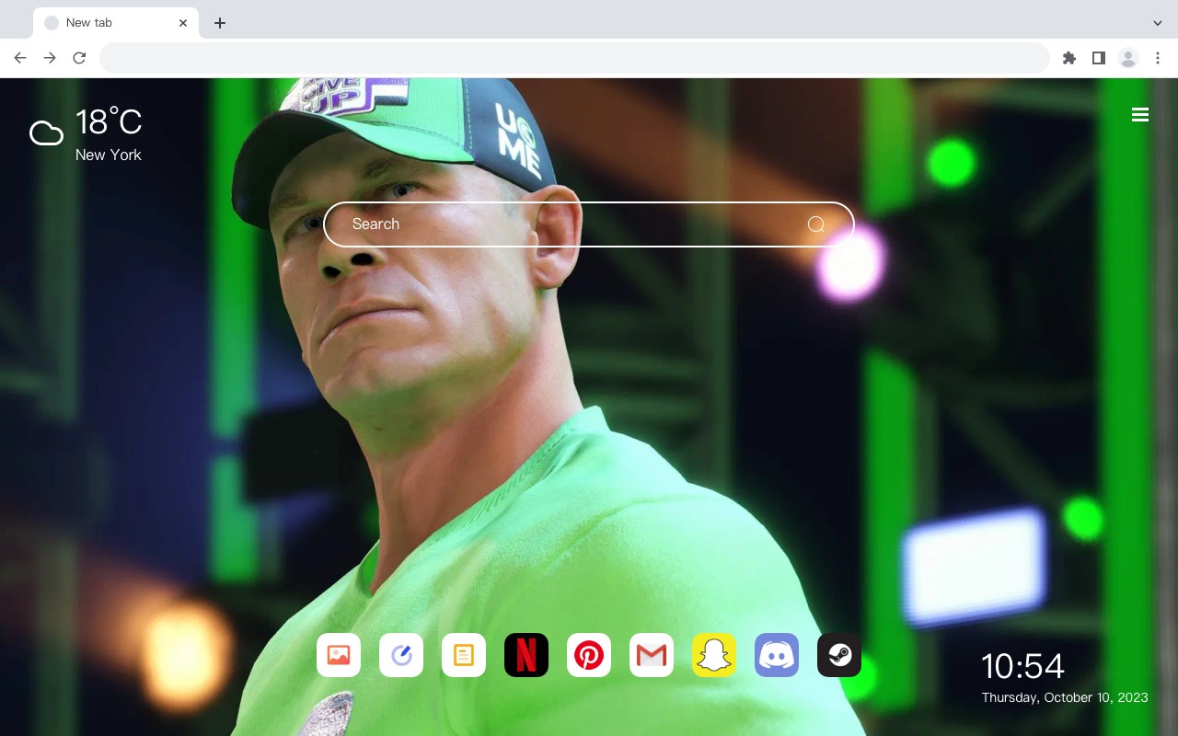Open the Netflix shortcut
This screenshot has height=736, width=1178.
526,655
